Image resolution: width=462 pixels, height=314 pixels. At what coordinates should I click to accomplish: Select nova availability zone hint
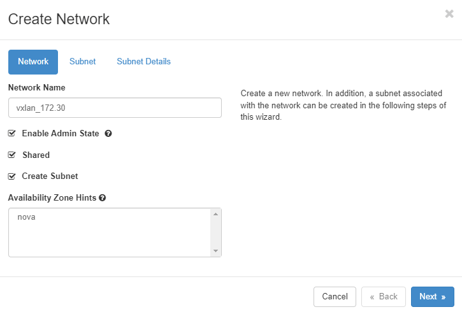[x=27, y=217]
